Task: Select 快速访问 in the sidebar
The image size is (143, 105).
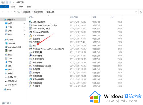Action: (13, 19)
